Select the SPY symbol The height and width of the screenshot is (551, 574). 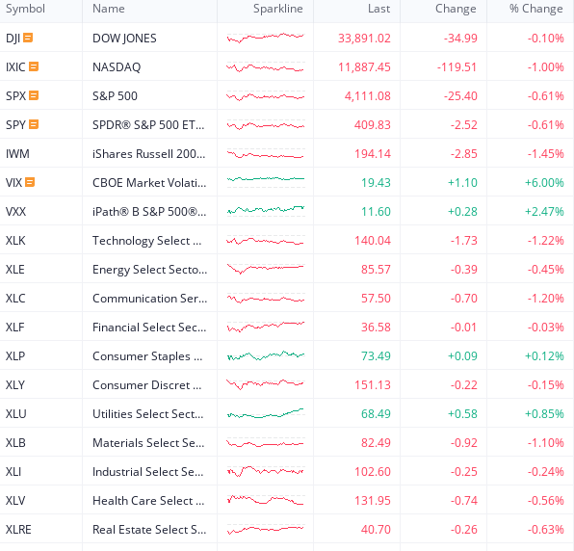[15, 125]
